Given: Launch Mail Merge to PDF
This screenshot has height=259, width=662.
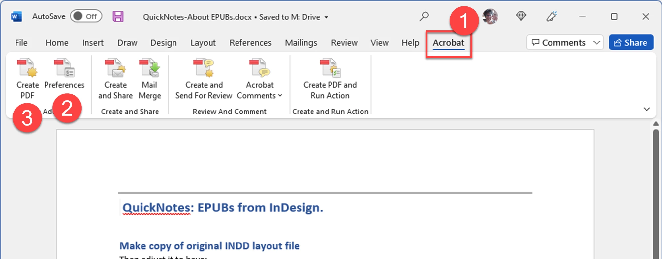Looking at the screenshot, I should click(150, 79).
